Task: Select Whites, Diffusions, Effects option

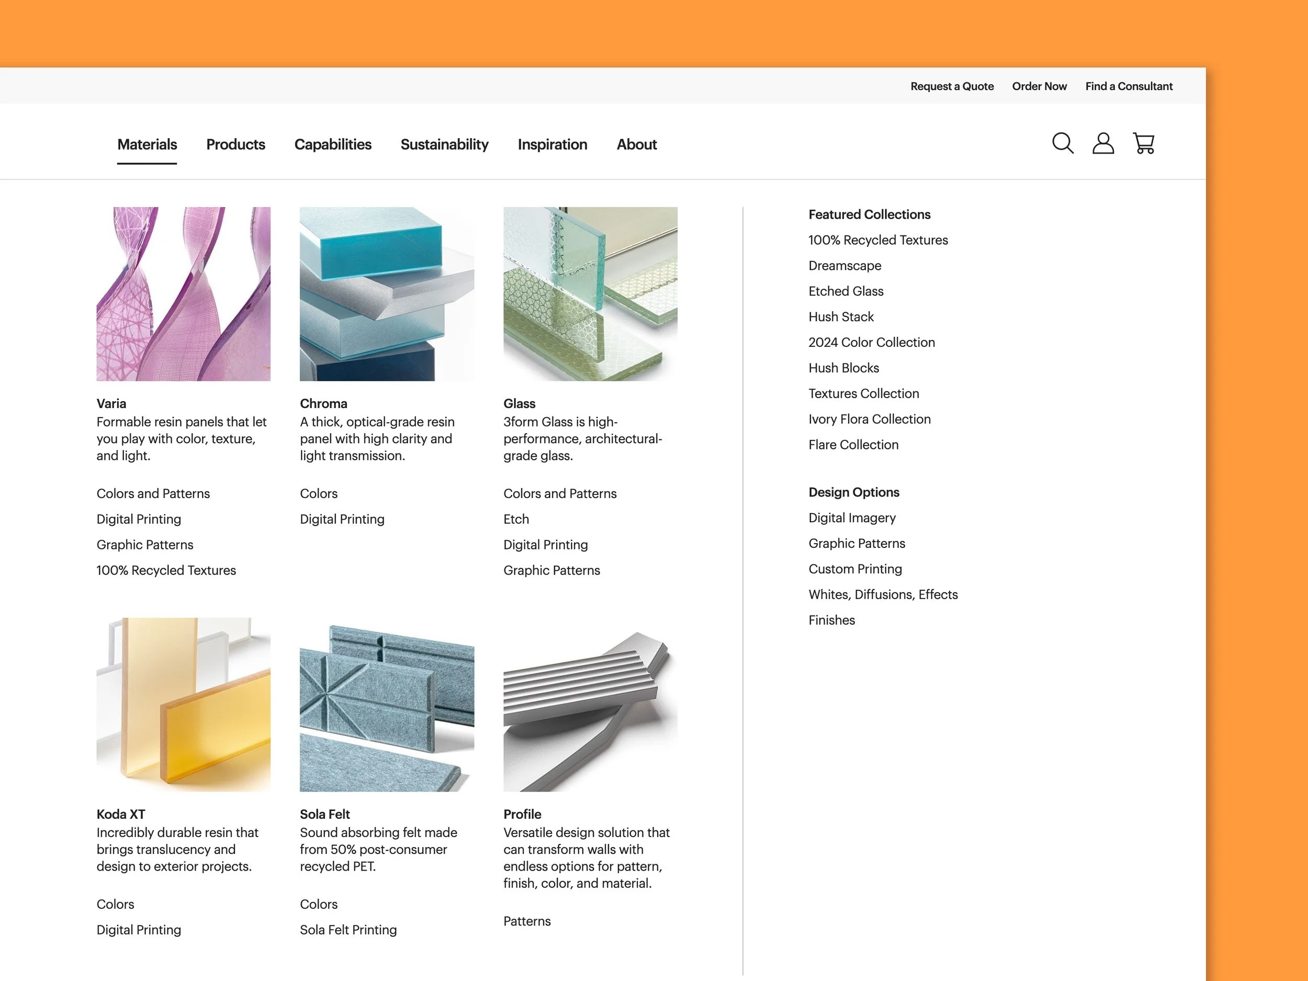Action: 883,594
